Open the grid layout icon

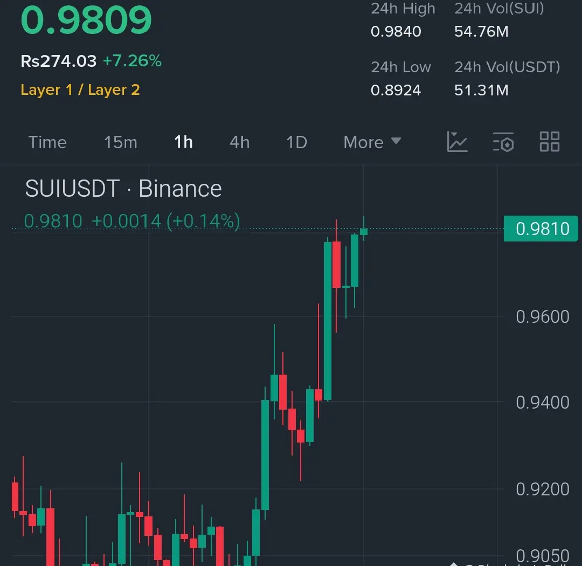click(x=549, y=141)
